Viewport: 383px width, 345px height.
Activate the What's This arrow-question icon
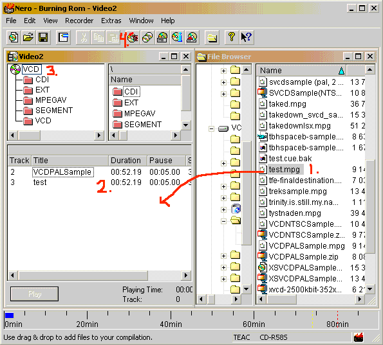(247, 37)
